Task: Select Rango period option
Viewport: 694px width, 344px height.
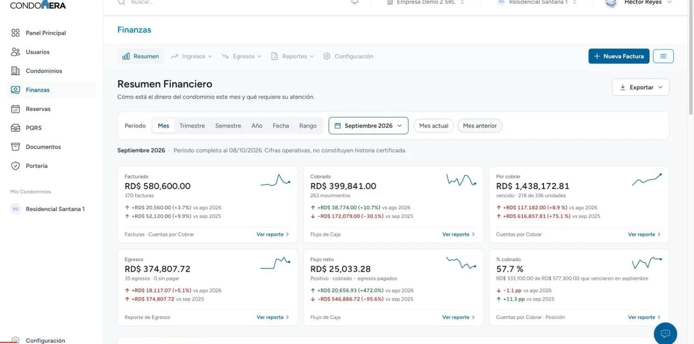Action: (308, 125)
